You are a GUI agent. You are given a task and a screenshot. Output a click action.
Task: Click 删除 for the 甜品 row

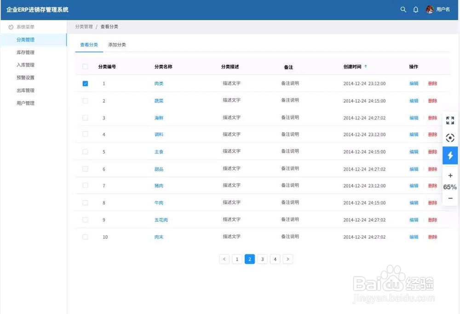(x=432, y=169)
